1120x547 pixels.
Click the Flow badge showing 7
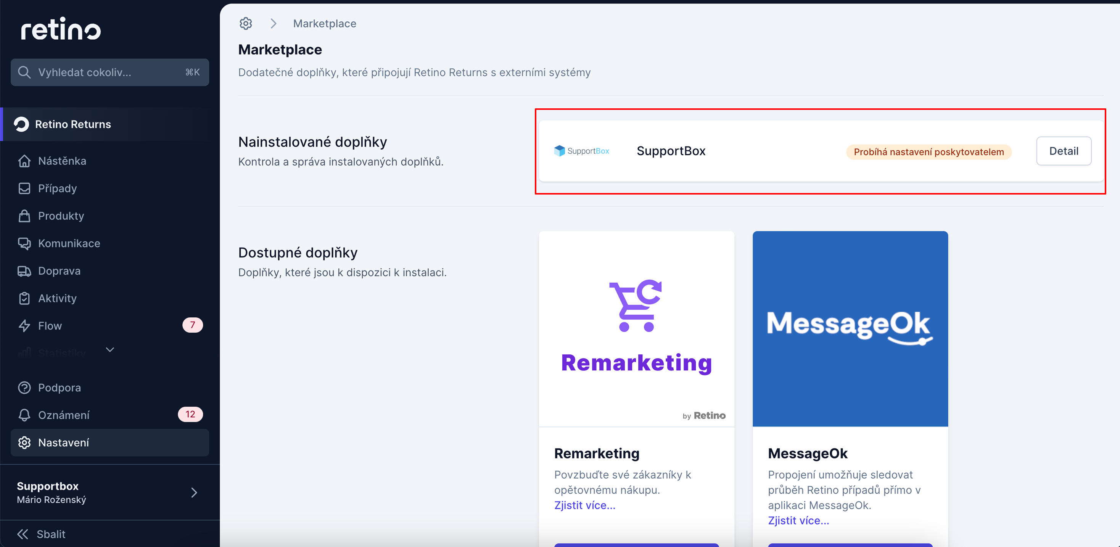[x=193, y=325]
